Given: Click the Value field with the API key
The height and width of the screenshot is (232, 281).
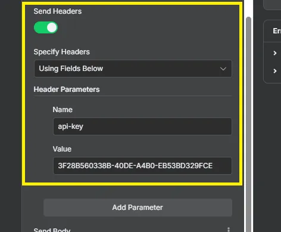Looking at the screenshot, I should [x=142, y=166].
